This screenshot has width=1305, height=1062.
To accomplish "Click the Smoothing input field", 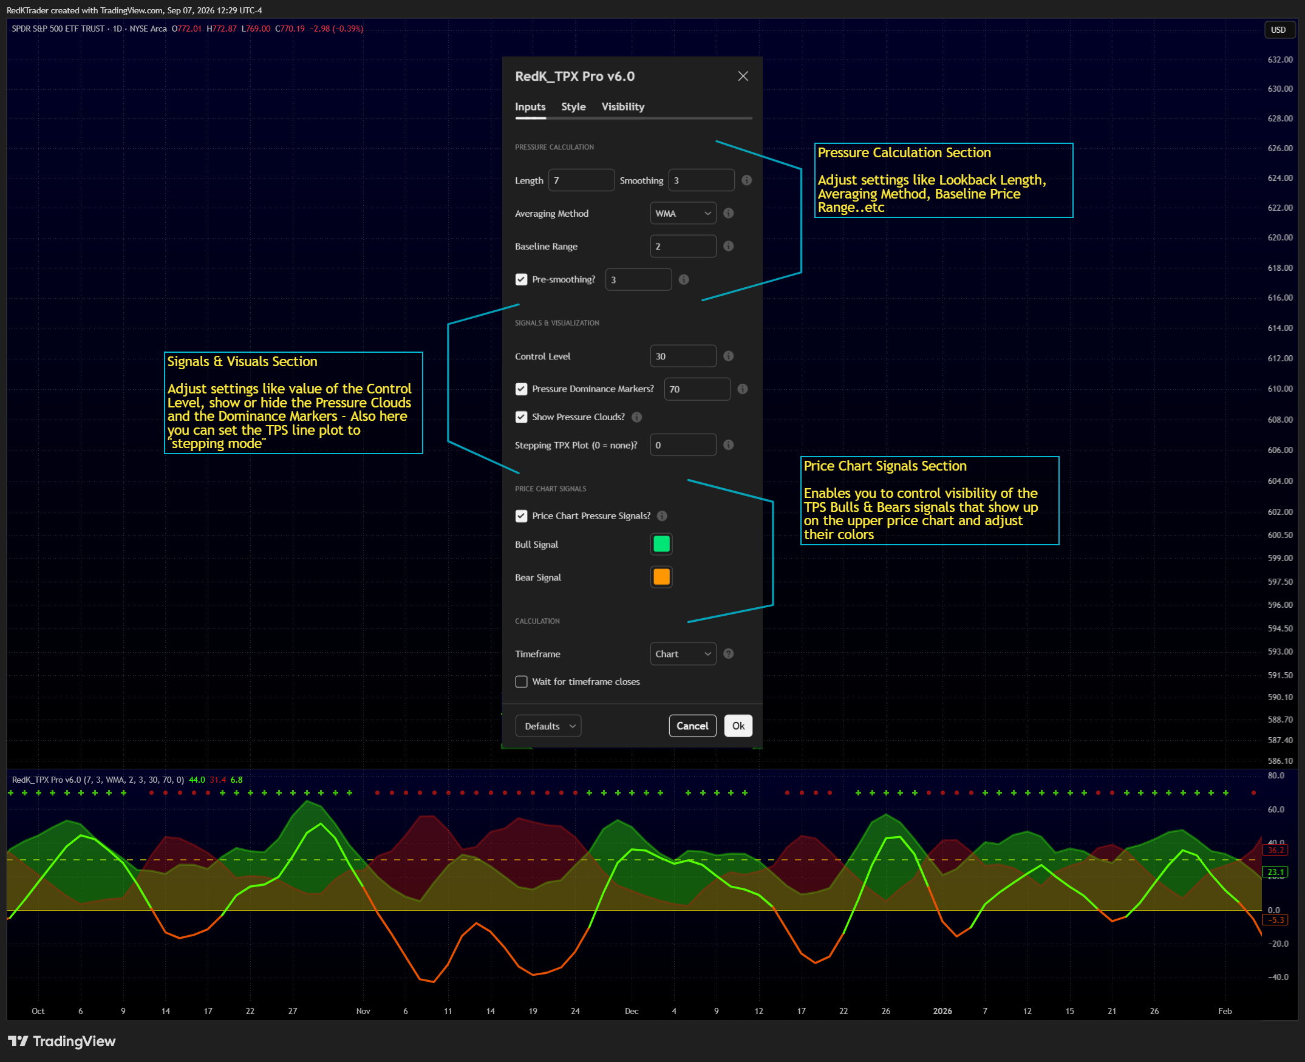I will [x=701, y=180].
